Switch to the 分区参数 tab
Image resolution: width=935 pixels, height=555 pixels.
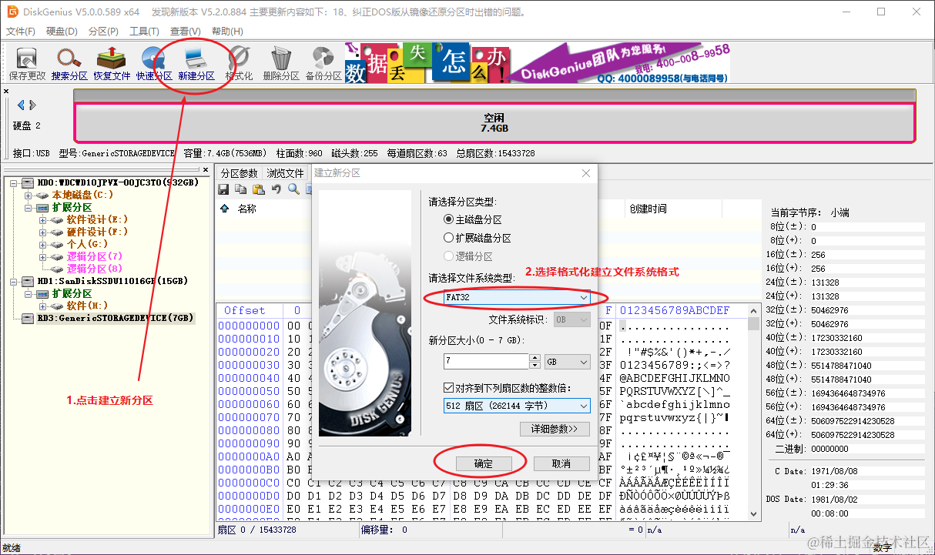click(x=240, y=173)
